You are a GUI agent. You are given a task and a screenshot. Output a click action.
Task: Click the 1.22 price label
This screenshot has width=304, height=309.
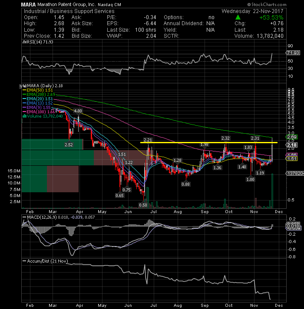point(129,163)
